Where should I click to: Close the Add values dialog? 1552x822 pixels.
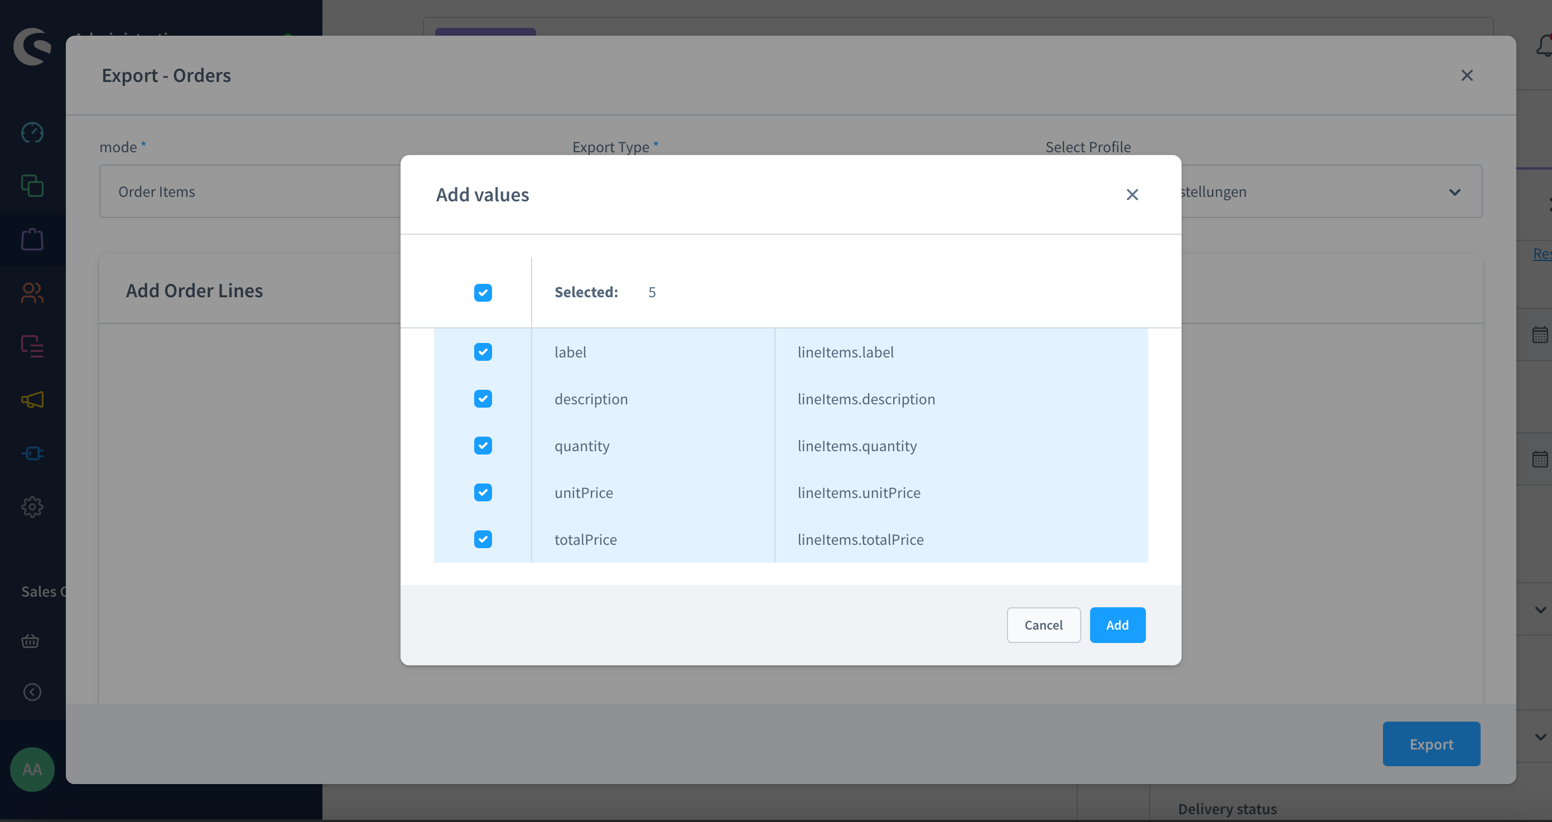pyautogui.click(x=1132, y=195)
